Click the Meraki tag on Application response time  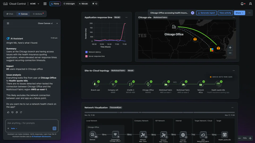117,17
